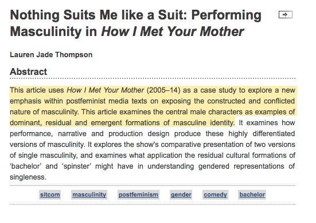The height and width of the screenshot is (223, 316).
Task: Open the 'bachelor' keyword tag
Action: tap(252, 194)
